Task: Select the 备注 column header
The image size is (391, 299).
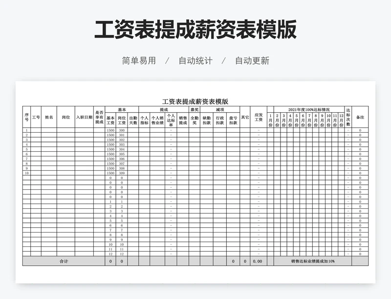Action: [360, 117]
